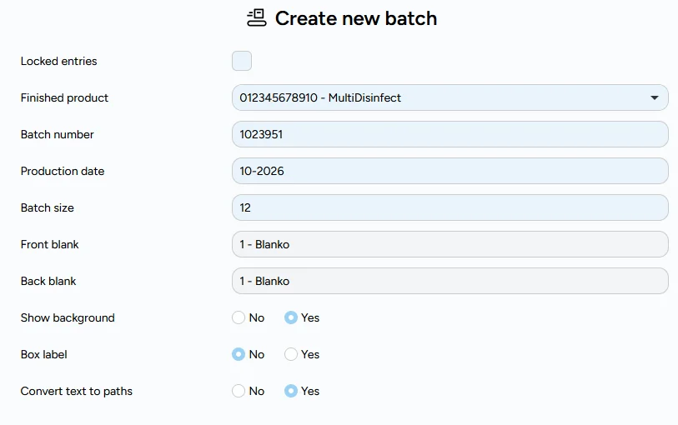Screen dimensions: 678x425
Task: Open the Finished product dropdown
Action: [450, 97]
